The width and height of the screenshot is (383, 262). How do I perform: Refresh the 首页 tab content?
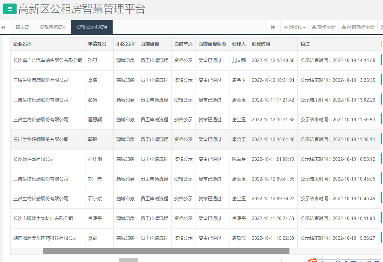click(x=27, y=27)
